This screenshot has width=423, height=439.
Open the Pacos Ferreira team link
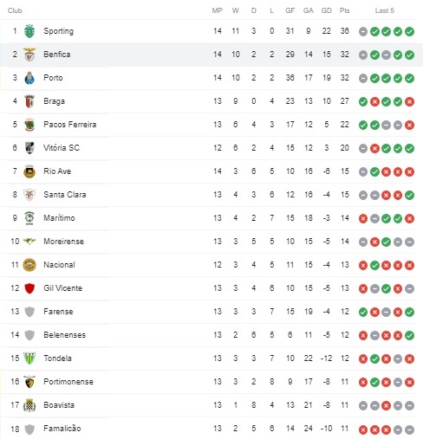(x=70, y=125)
